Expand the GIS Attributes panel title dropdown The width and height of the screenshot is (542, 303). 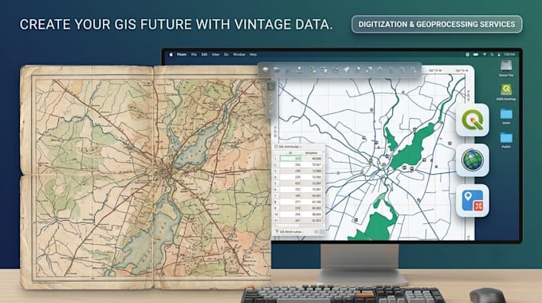click(x=300, y=147)
